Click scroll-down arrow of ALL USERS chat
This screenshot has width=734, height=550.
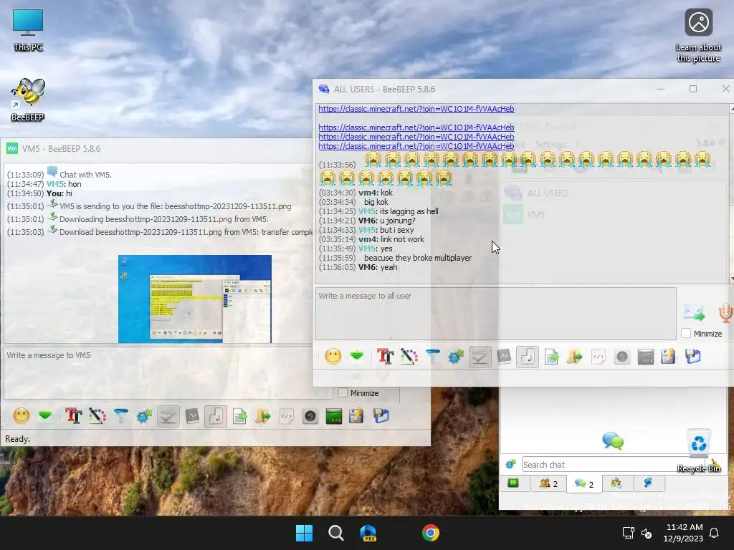coord(731,279)
